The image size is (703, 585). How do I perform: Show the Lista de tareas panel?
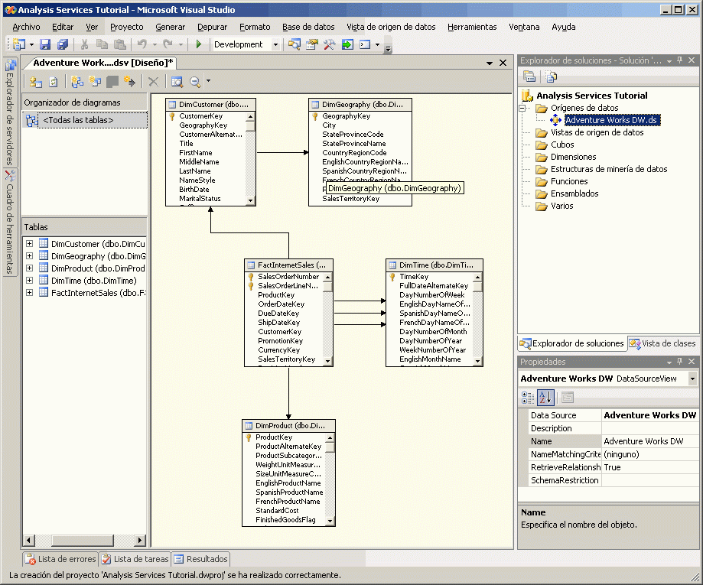135,559
